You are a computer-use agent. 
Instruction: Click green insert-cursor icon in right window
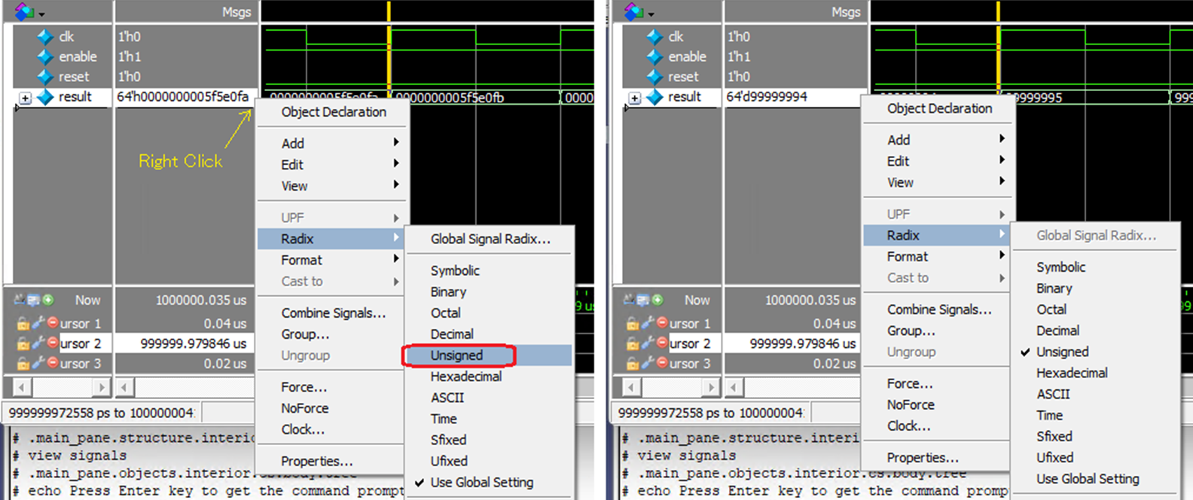pyautogui.click(x=658, y=300)
